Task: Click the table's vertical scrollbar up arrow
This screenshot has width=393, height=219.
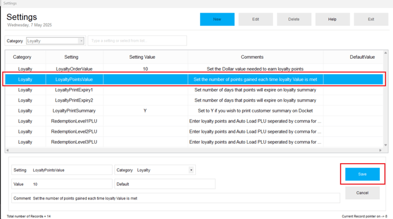Action: click(386, 53)
